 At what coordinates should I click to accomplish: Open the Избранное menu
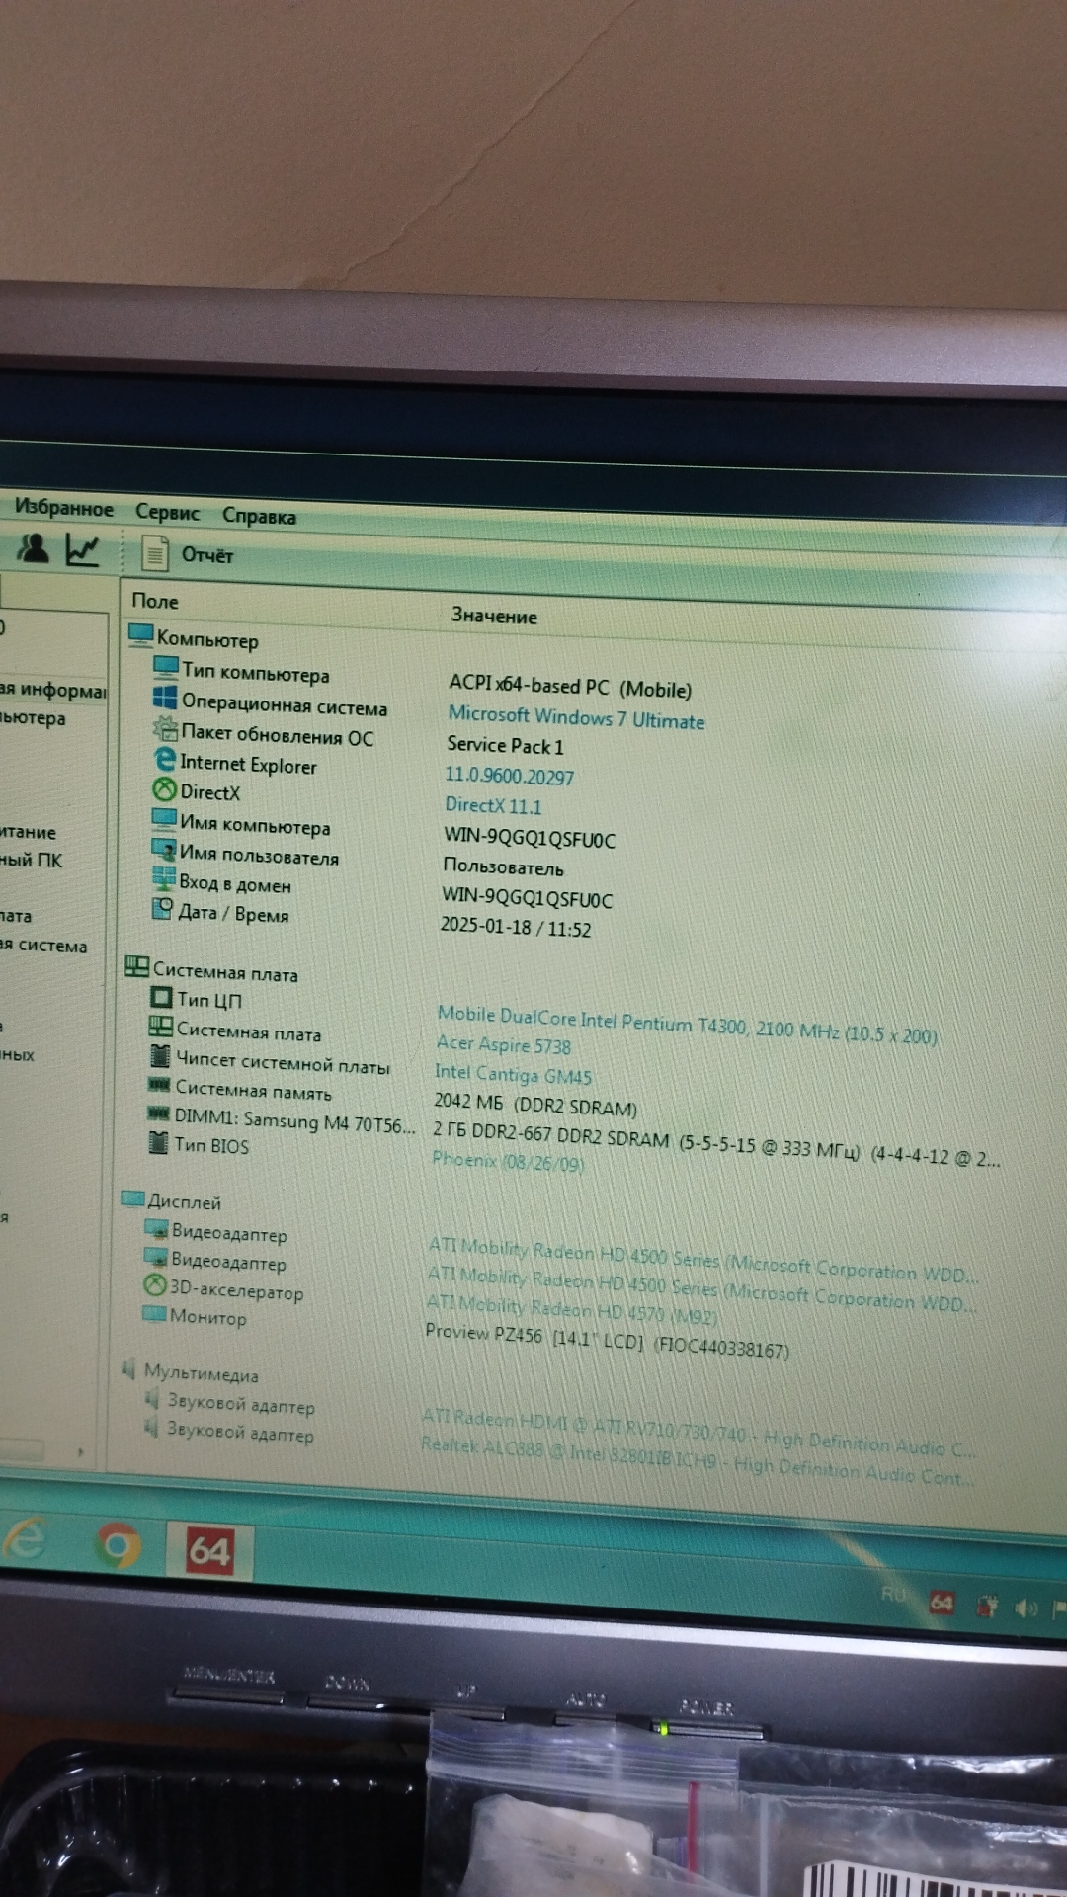63,508
